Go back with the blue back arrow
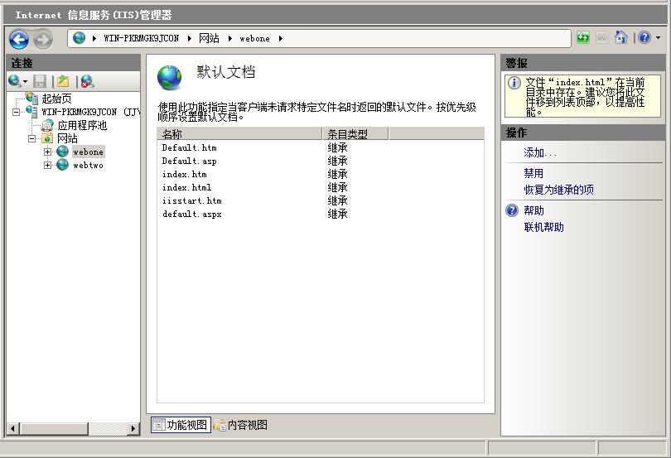671x458 pixels. click(x=19, y=40)
